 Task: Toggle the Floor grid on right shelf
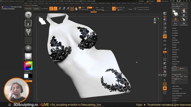(x=165, y=41)
